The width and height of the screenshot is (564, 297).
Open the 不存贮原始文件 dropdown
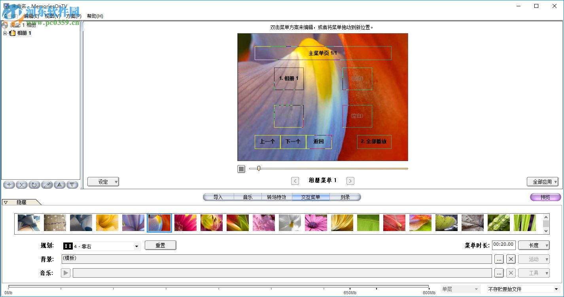(x=523, y=289)
